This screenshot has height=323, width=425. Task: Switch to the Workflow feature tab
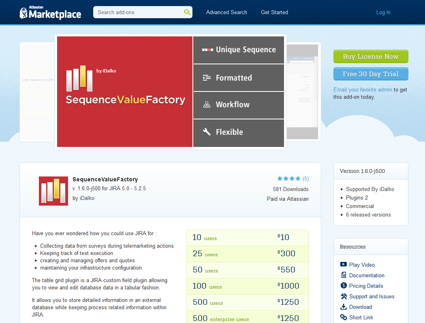tap(239, 105)
